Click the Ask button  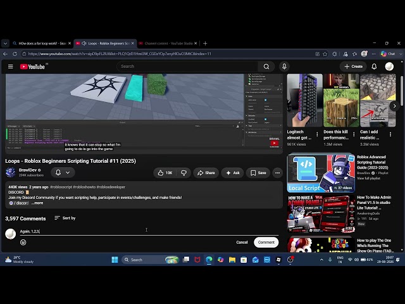click(x=233, y=173)
